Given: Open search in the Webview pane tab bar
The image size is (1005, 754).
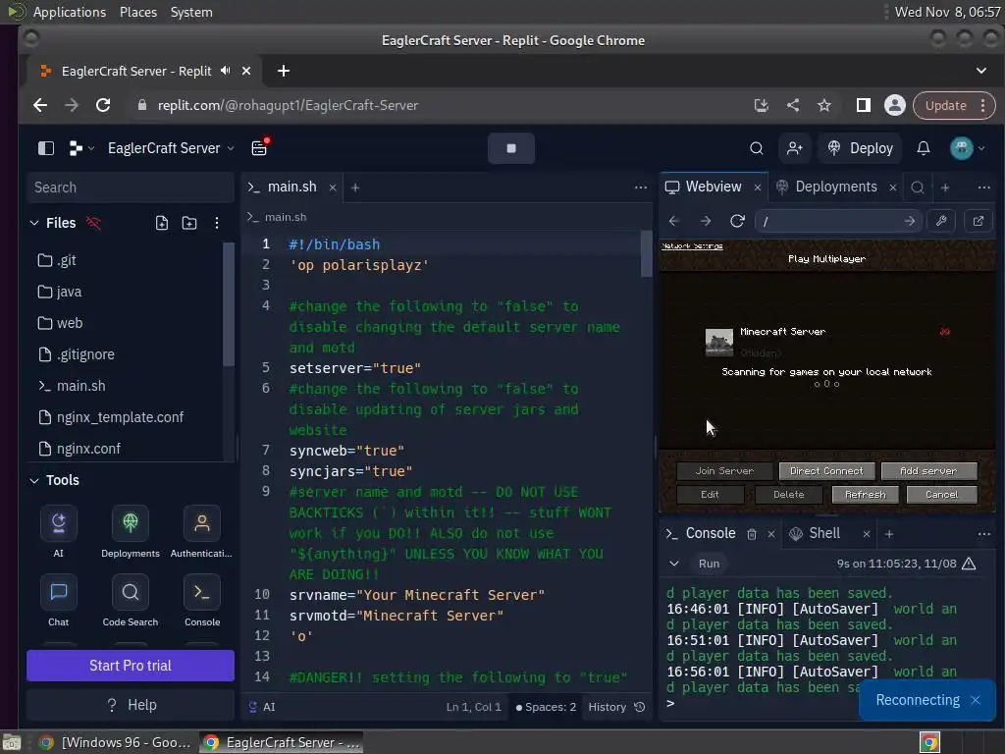Looking at the screenshot, I should pos(918,188).
